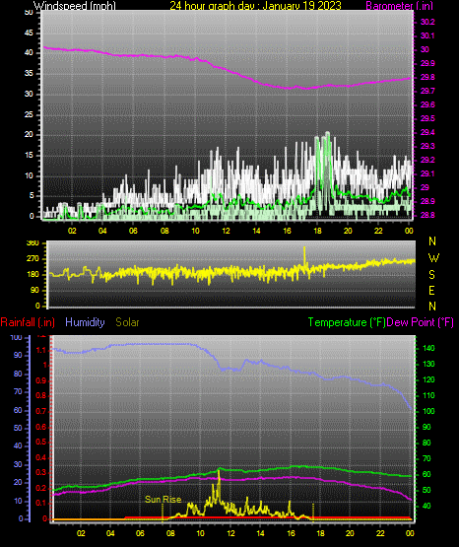Click the 29.4 barometer axis value
Screen dimensions: 459x547
coord(427,132)
